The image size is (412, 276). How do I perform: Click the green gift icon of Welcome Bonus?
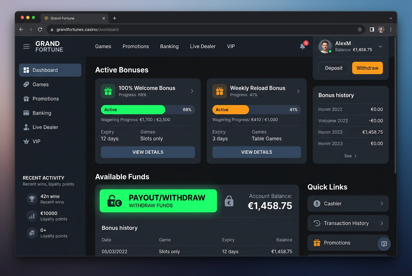pos(108,91)
